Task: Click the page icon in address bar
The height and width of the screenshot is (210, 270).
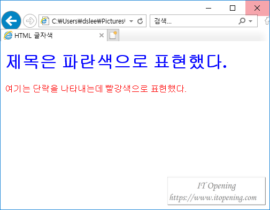Action: [45, 21]
